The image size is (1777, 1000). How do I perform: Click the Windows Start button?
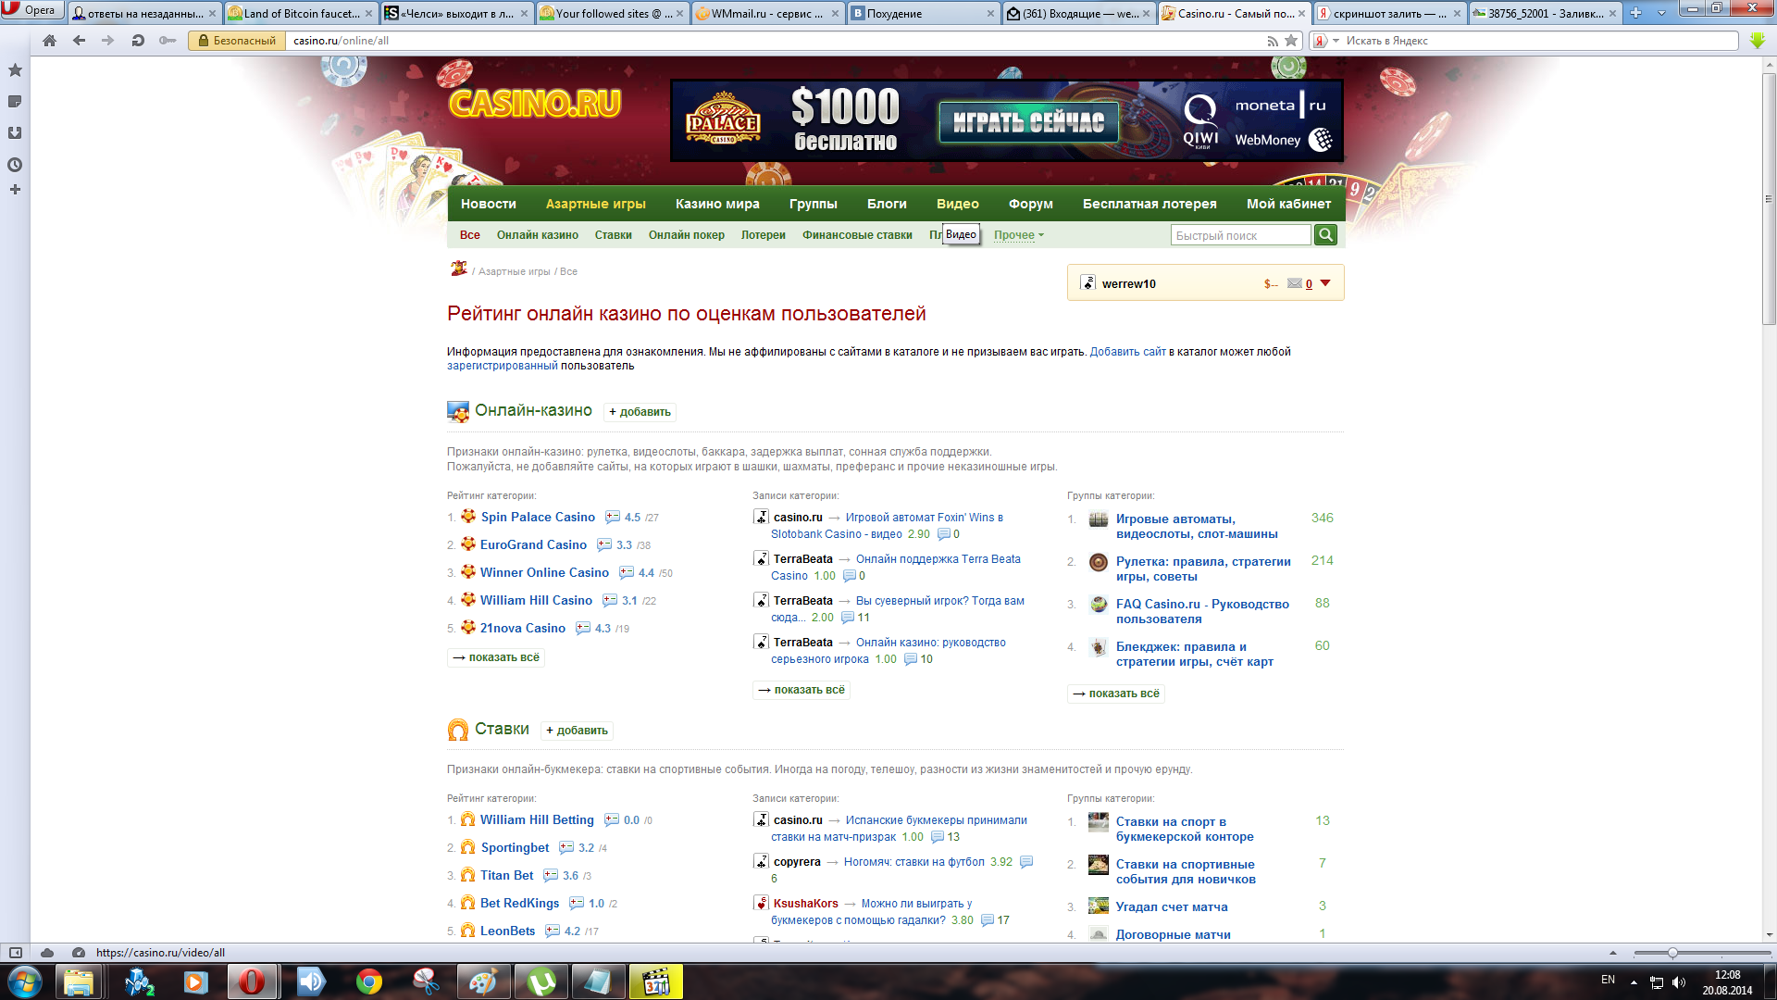24,981
